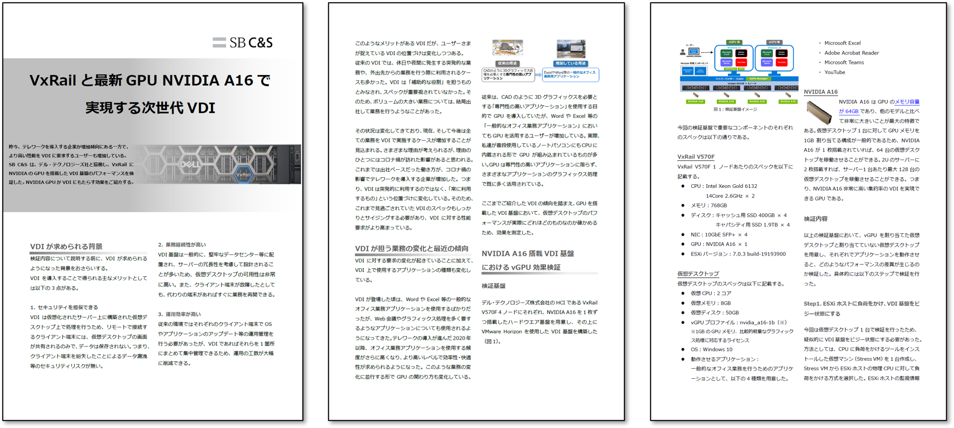Click the CAD drawing photo above 従来の用途
This screenshot has height=428, width=954.
pos(507,49)
